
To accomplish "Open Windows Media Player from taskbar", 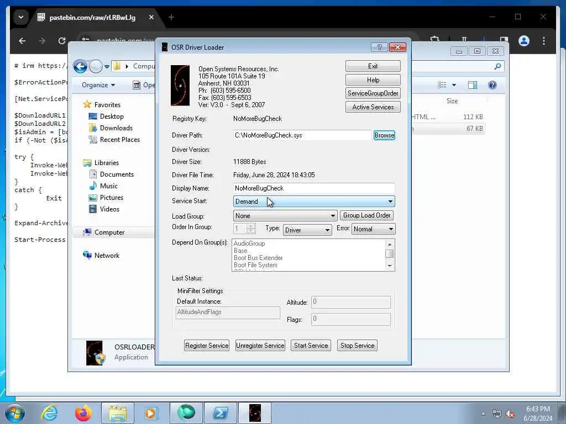I will pos(150,413).
